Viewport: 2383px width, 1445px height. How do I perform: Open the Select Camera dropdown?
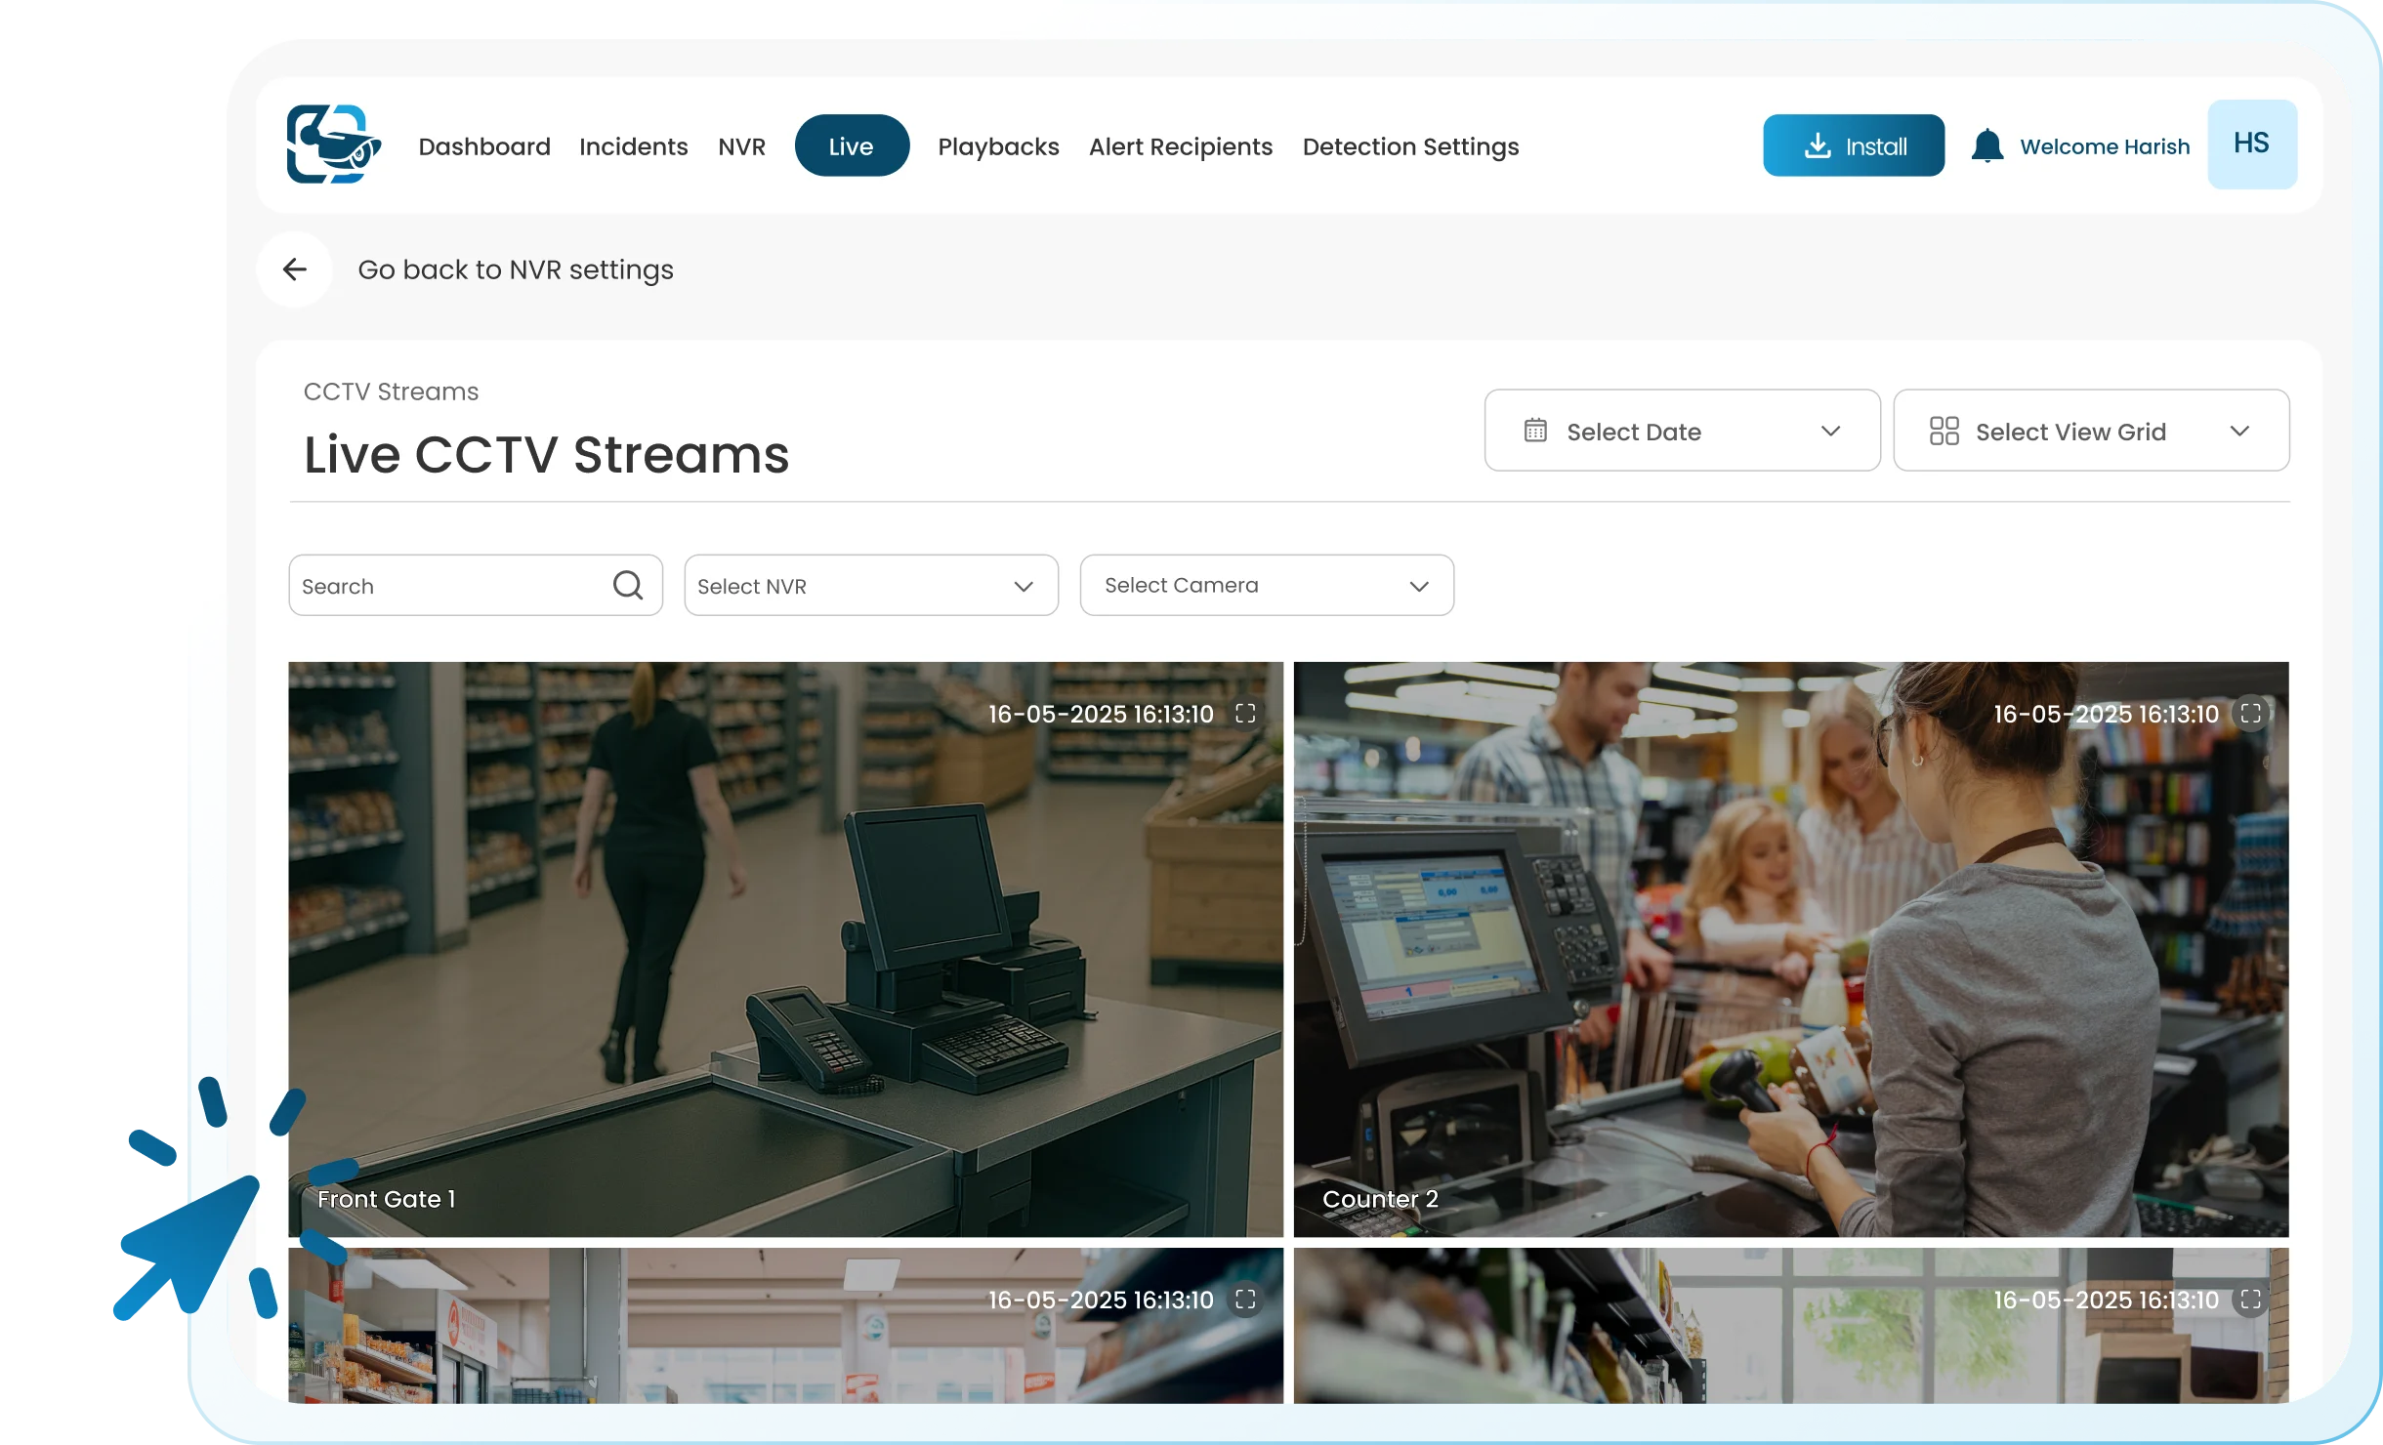tap(1266, 586)
